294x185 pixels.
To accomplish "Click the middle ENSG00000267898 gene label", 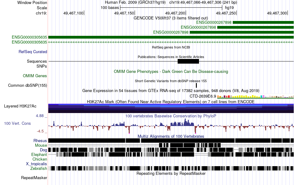I will [198, 27].
